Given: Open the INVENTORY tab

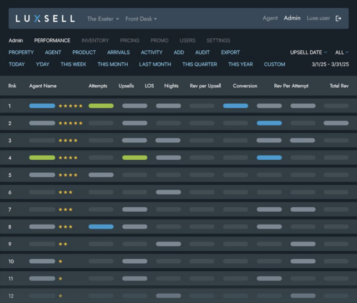Looking at the screenshot, I should coord(95,40).
